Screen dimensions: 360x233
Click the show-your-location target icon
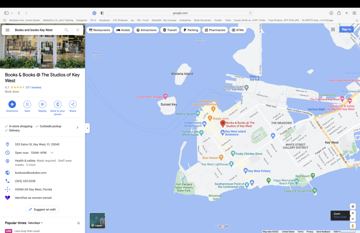[353, 207]
